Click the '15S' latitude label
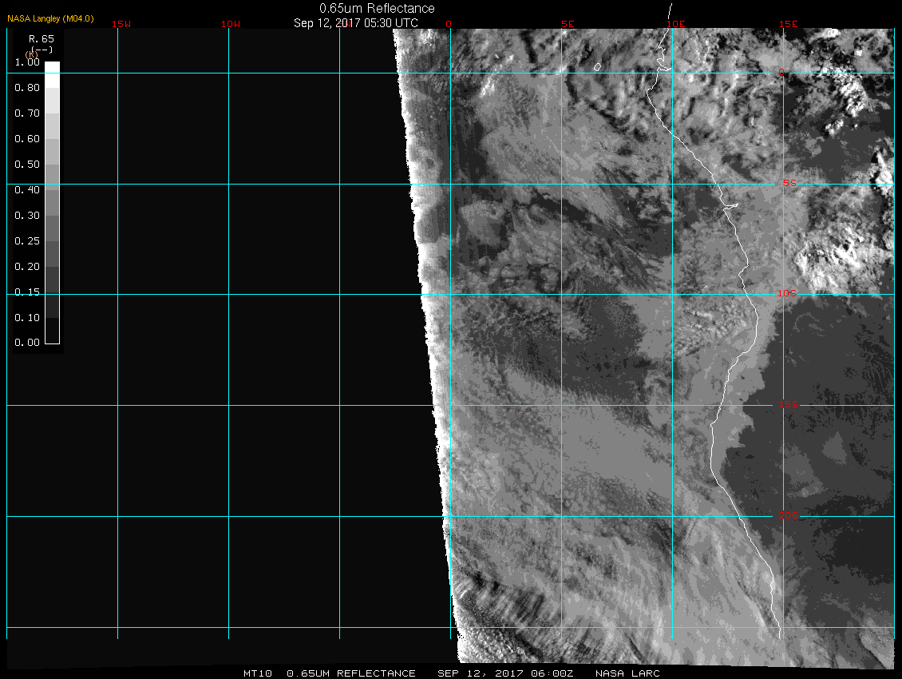The width and height of the screenshot is (902, 679). tap(789, 404)
